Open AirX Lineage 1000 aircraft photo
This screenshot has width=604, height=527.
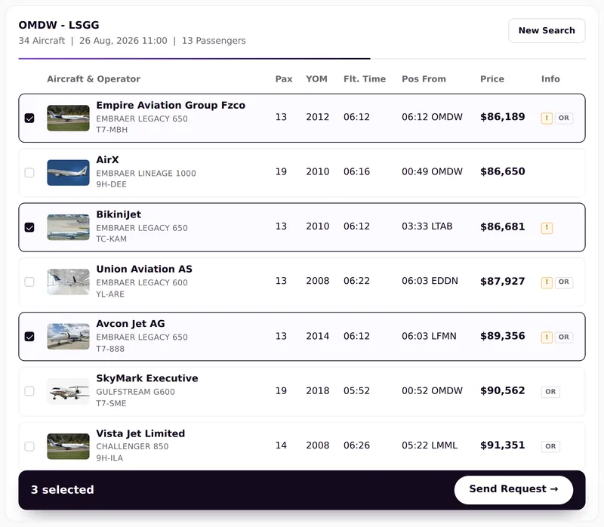click(x=68, y=173)
